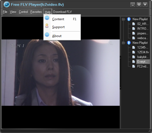Click the file icon next to 12345-...
Image resolution: width=152 pixels, height=133 pixels.
point(134,48)
